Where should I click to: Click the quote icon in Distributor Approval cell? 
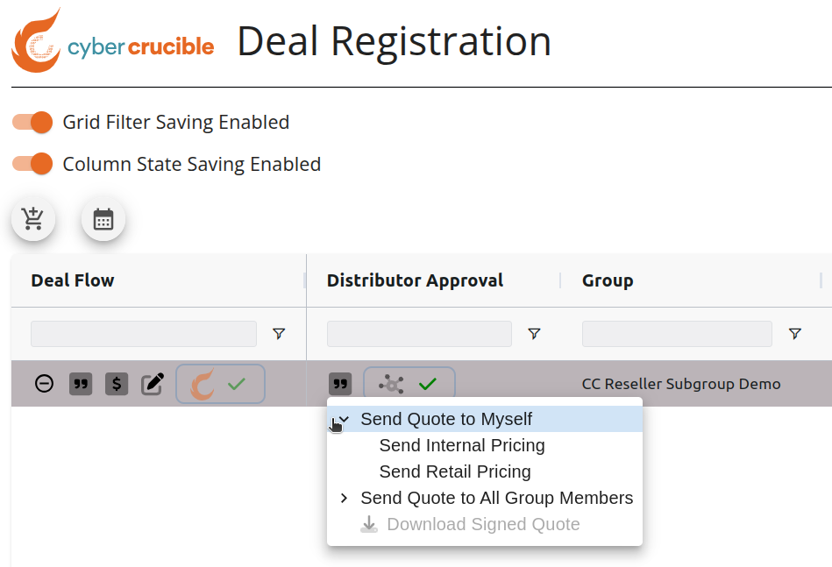click(340, 384)
